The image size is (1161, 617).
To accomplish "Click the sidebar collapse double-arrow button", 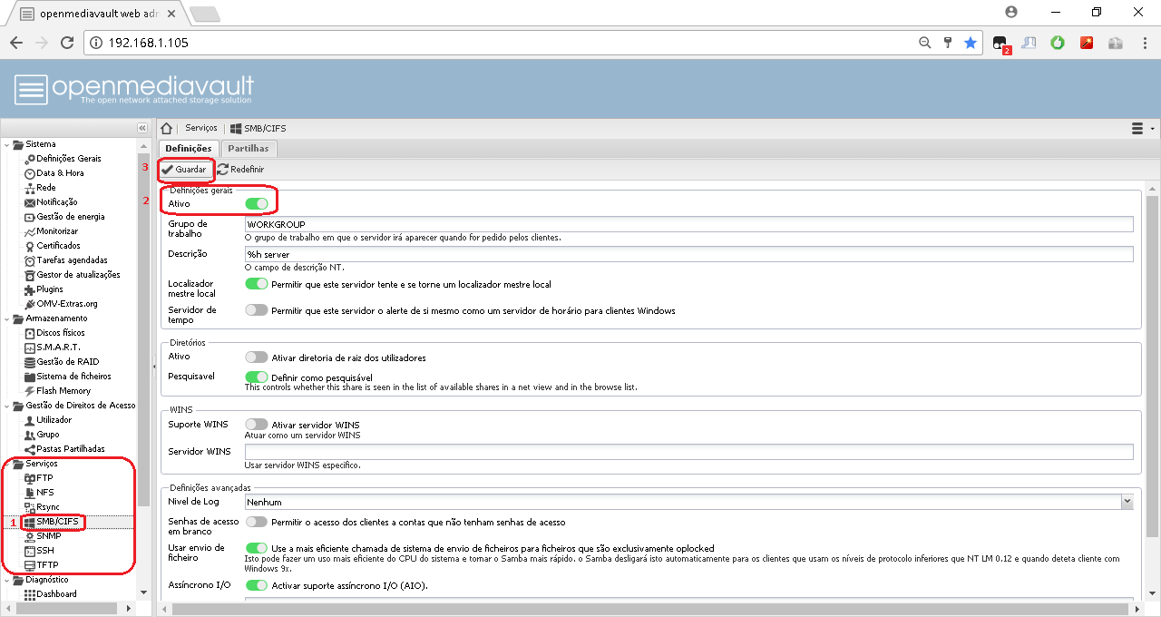I will (142, 129).
